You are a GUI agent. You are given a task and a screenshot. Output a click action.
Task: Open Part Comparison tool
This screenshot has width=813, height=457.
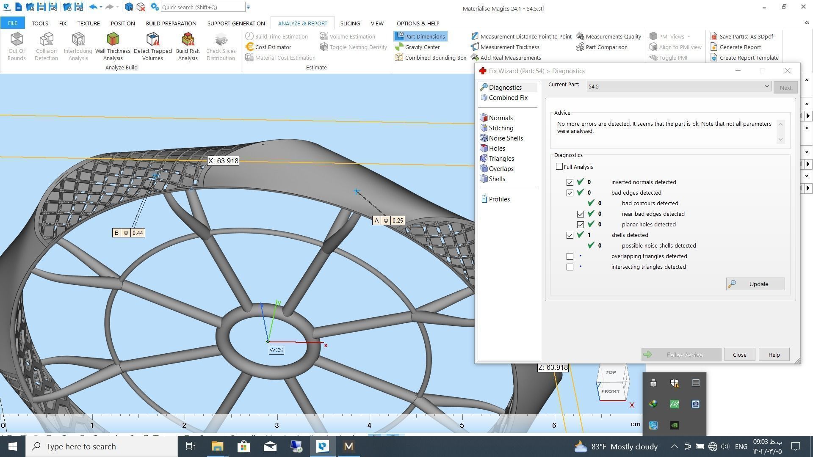pos(606,47)
